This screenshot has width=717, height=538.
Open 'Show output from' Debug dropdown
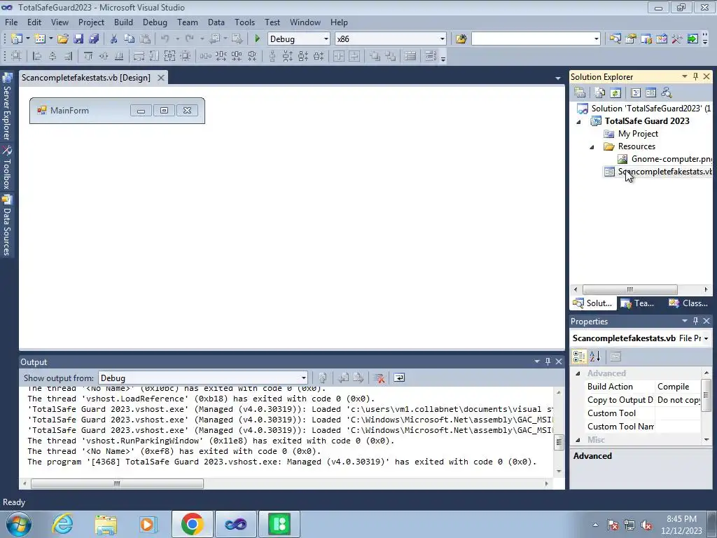coord(304,378)
